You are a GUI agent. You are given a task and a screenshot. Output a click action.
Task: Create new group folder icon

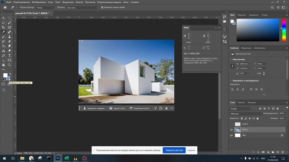point(273,152)
